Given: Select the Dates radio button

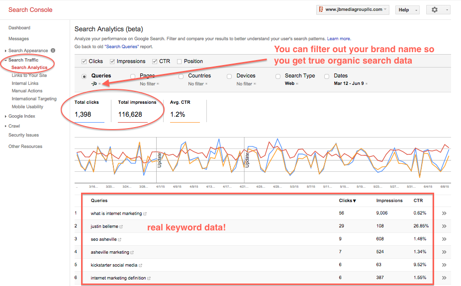Looking at the screenshot, I should pos(327,76).
